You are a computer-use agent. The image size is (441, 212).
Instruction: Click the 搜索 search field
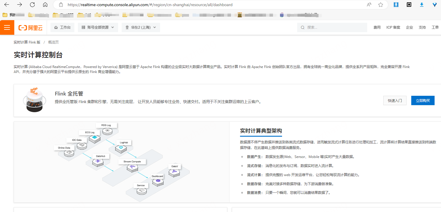point(332,27)
